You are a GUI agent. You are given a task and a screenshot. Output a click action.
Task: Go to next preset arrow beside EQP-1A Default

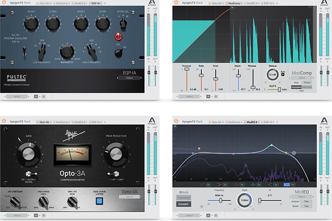(141, 78)
